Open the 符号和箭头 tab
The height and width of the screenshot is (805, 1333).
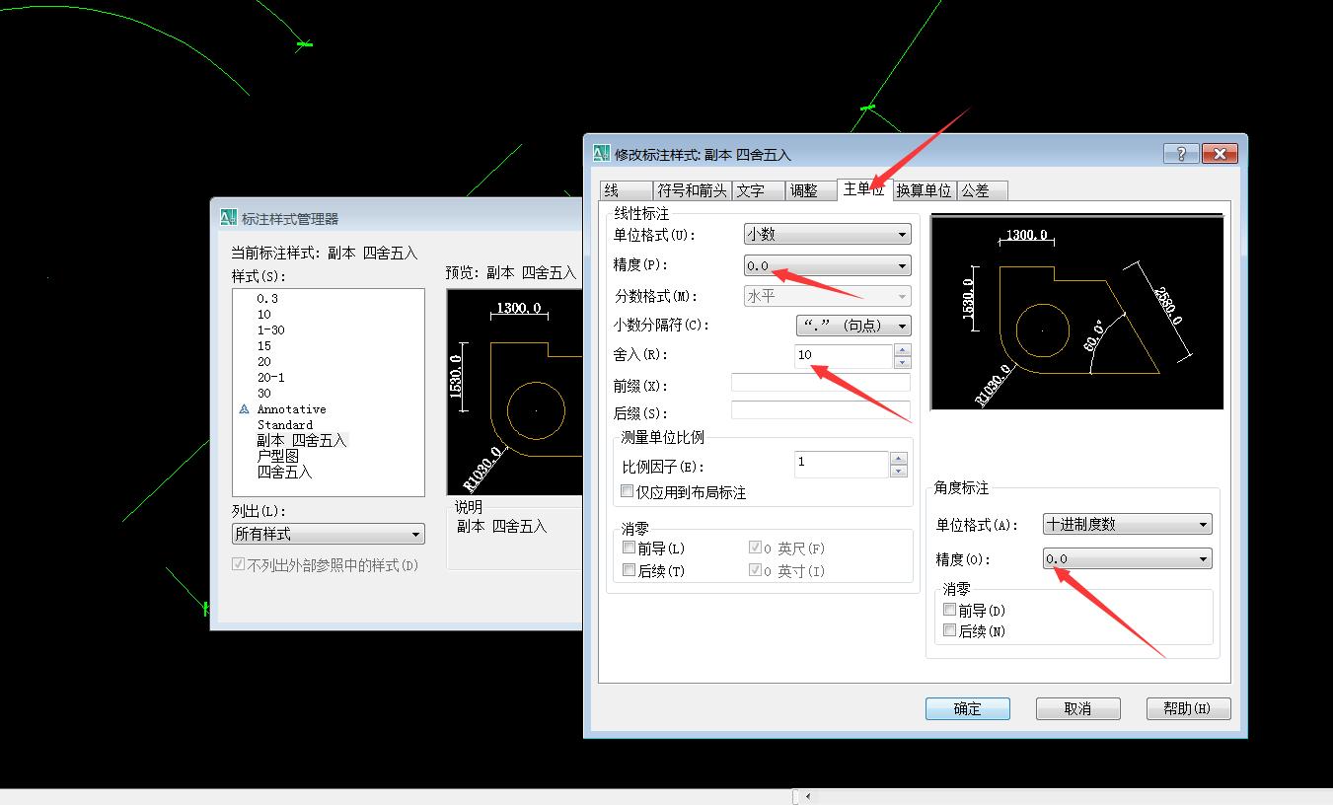coord(691,189)
